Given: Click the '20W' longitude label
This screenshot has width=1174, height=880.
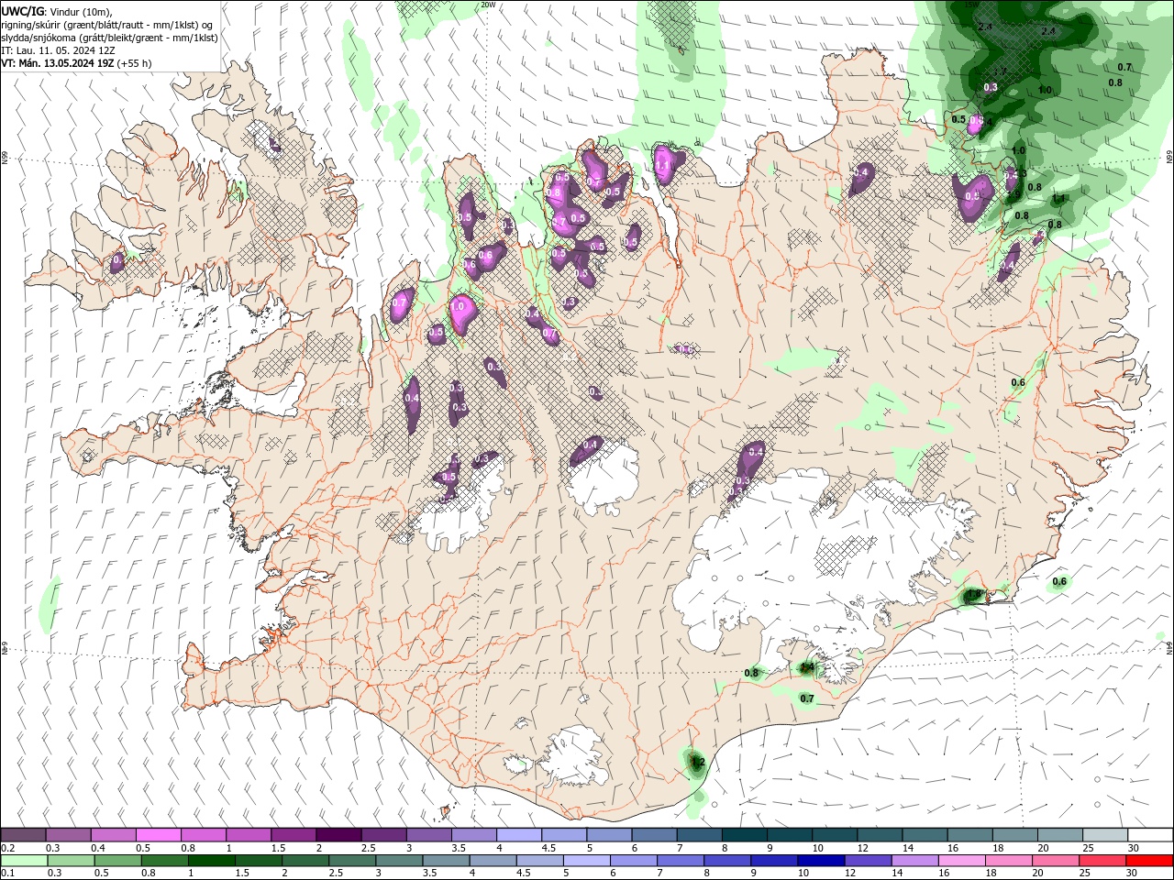Looking at the screenshot, I should [488, 5].
